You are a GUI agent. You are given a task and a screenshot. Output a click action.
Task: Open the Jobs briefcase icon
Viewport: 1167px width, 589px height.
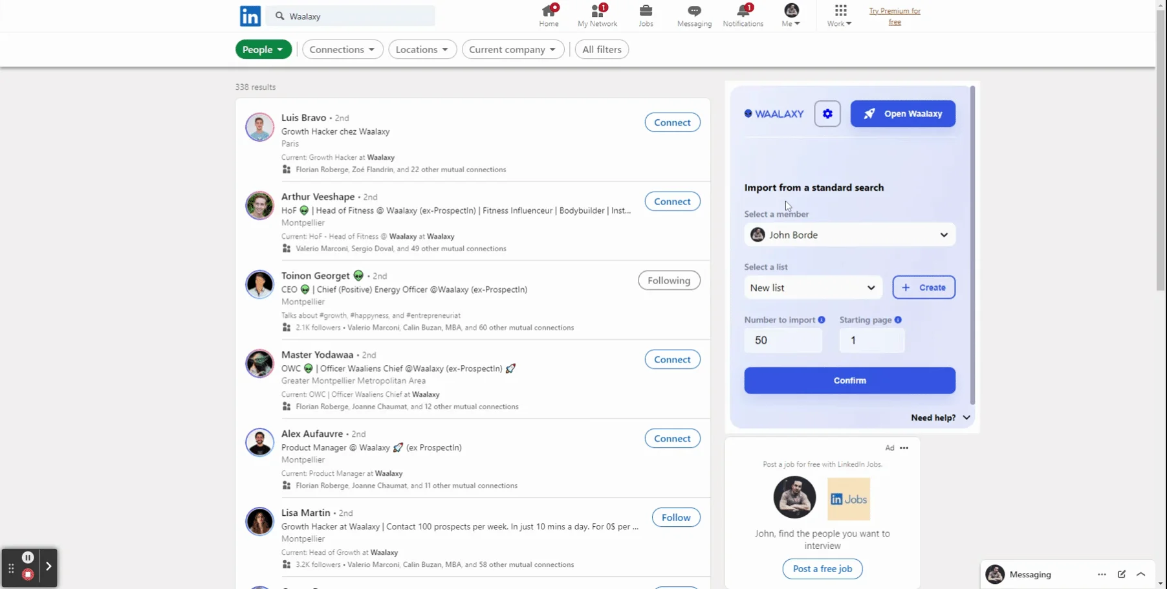tap(646, 16)
